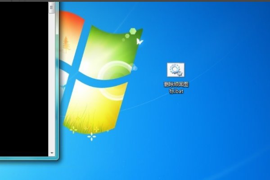Click the white butterfly on the wallpaper
Image resolution: width=270 pixels, height=180 pixels.
(139, 41)
